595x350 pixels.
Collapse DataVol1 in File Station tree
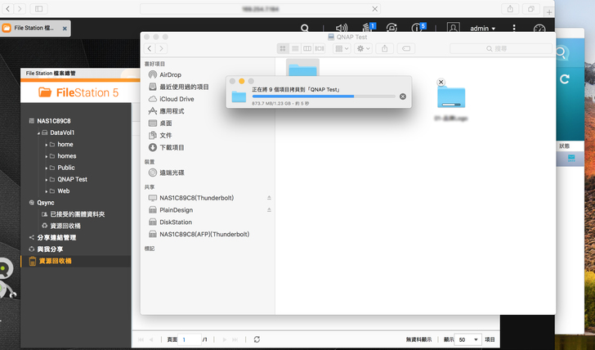pos(38,133)
